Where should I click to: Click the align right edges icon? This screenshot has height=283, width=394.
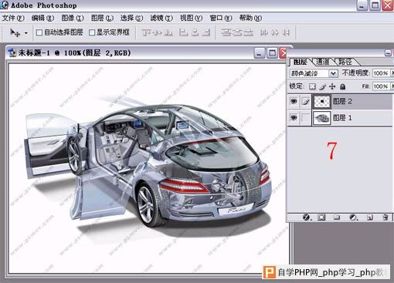206,32
